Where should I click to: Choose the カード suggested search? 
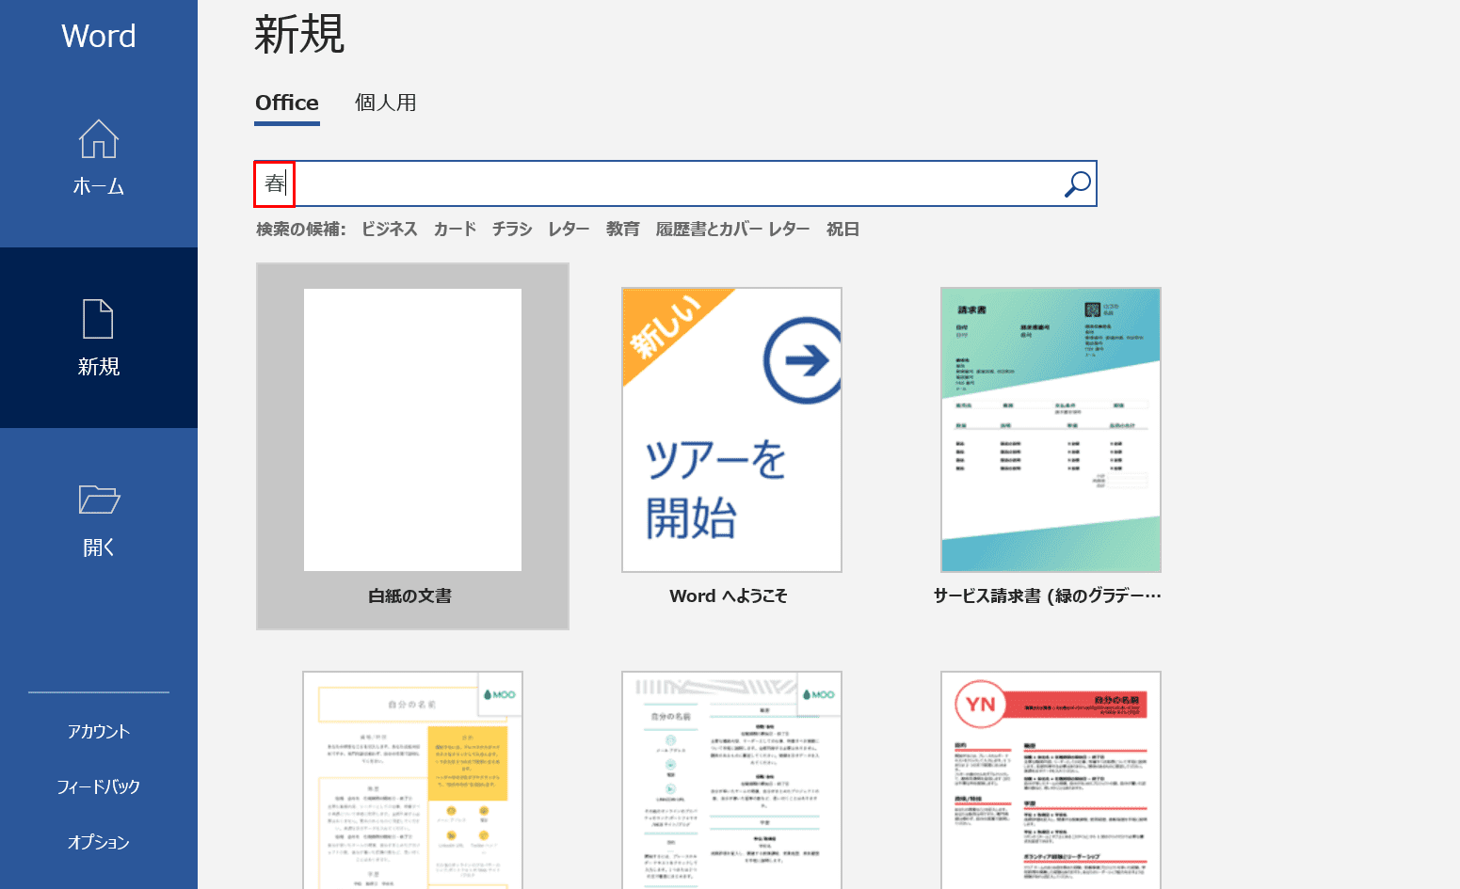click(455, 229)
